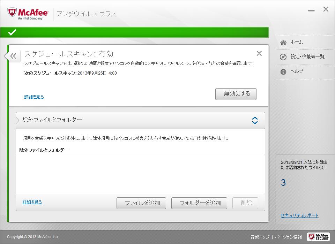The height and width of the screenshot is (244, 335).
Task: Open the バージョン情報 link
Action: coord(289,237)
